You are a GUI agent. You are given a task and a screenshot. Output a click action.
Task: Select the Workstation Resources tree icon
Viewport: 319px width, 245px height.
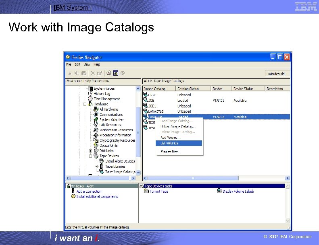pyautogui.click(x=96, y=130)
